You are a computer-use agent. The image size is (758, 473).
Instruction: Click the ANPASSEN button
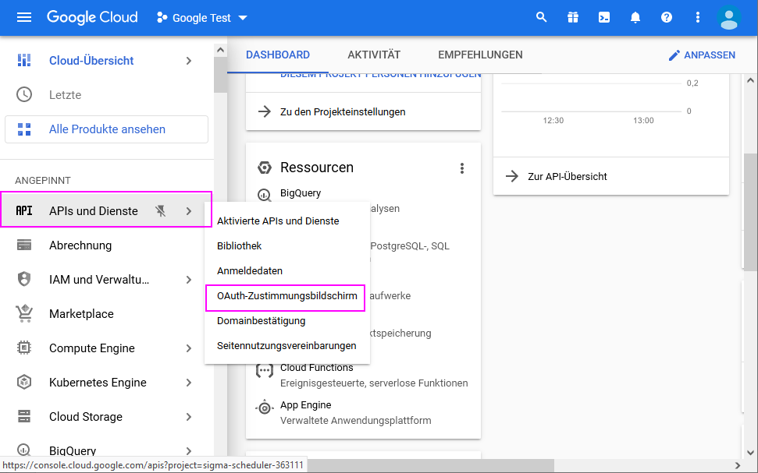702,55
